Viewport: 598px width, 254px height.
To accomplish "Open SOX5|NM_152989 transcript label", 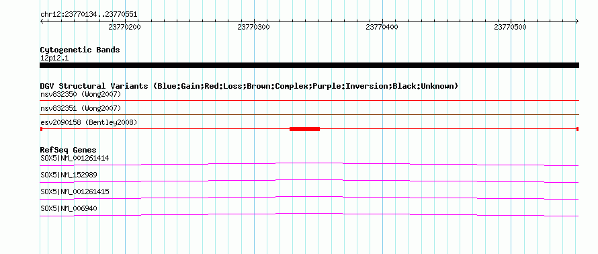I will click(69, 175).
